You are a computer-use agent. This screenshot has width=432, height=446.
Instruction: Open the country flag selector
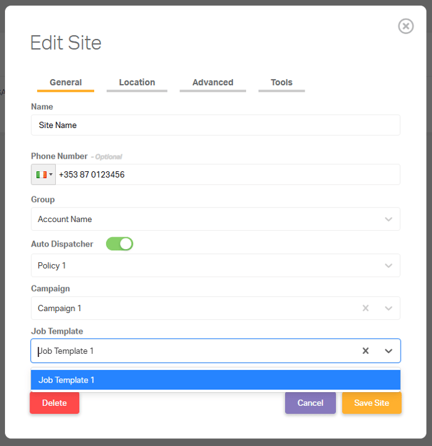(x=43, y=174)
